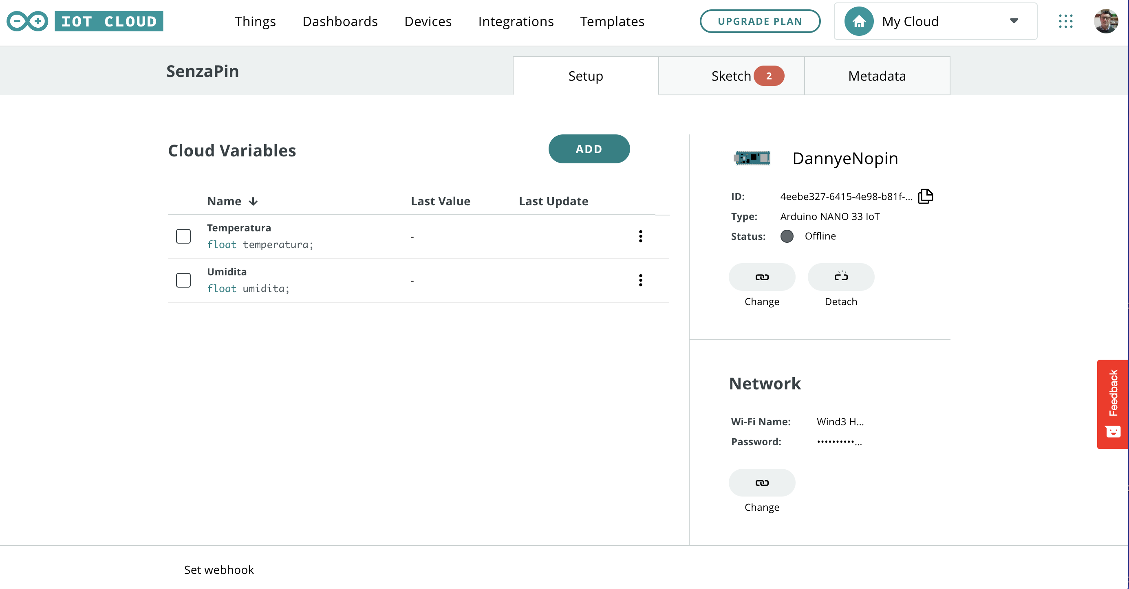Click the device Change link icon
The width and height of the screenshot is (1129, 589).
[x=762, y=277]
